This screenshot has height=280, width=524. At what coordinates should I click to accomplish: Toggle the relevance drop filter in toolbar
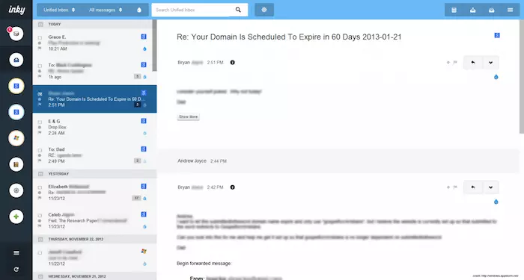pos(139,10)
